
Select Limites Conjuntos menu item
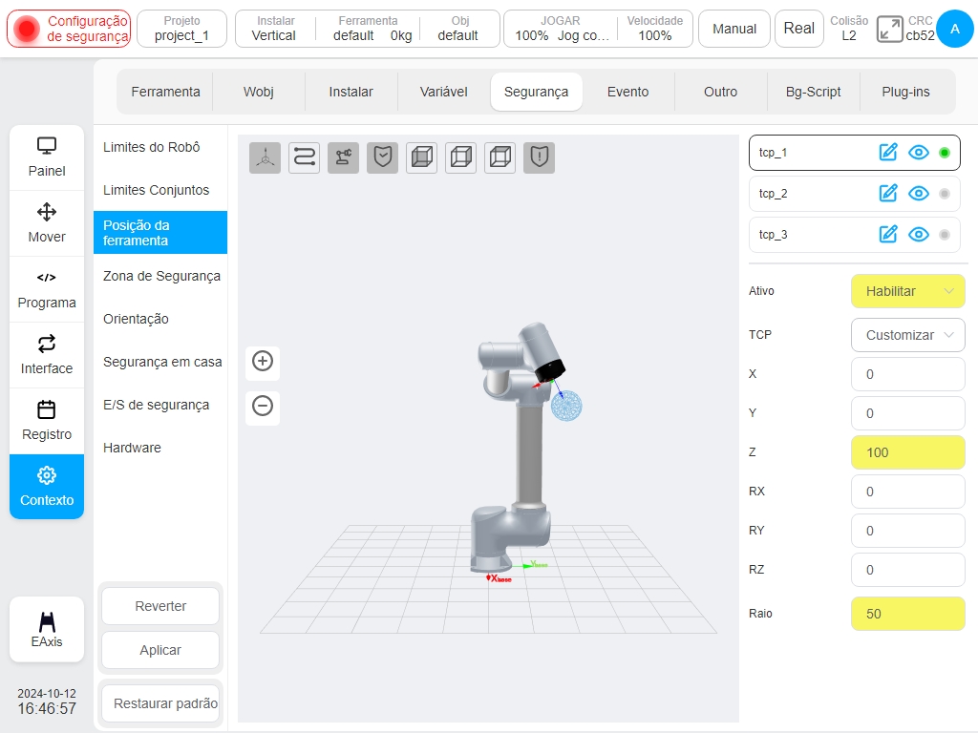tap(160, 190)
